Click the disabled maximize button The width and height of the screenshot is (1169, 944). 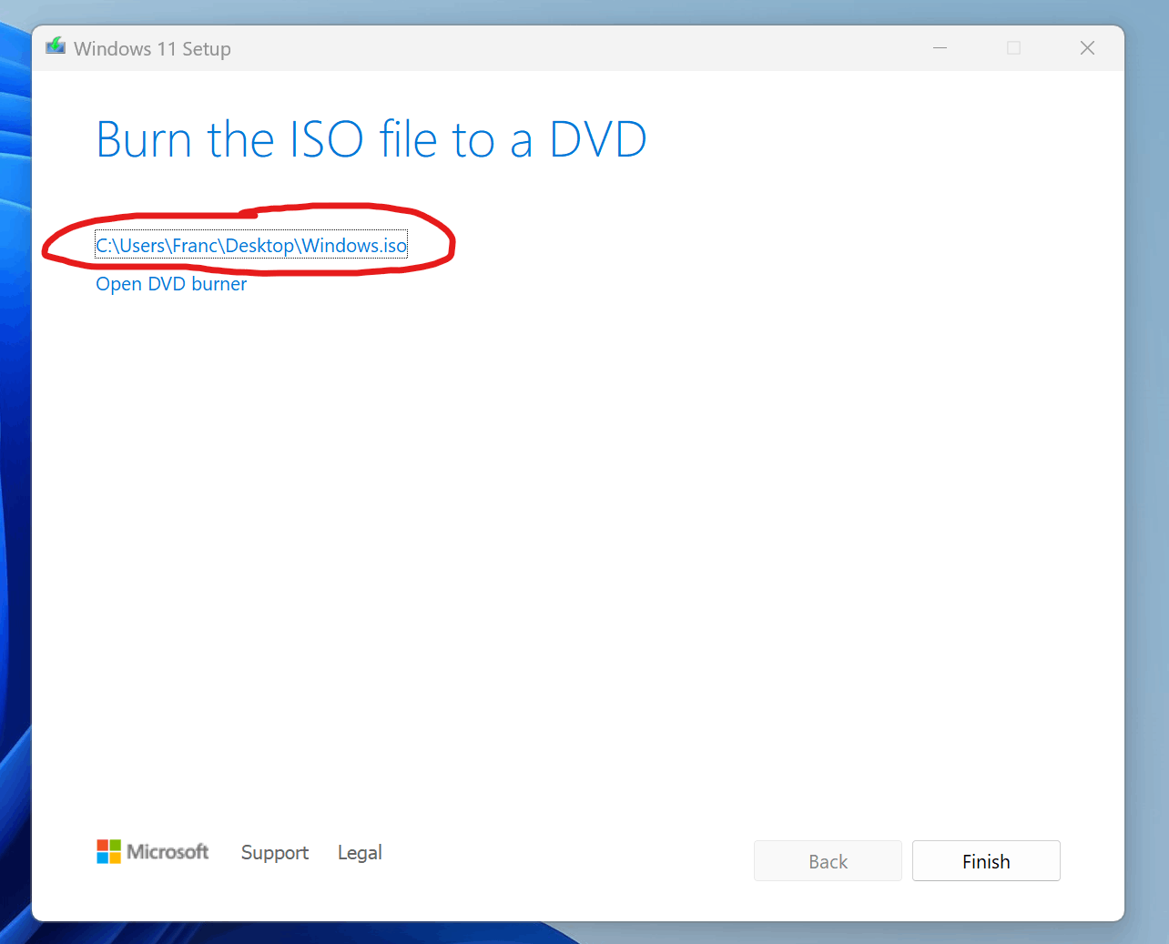(1013, 47)
